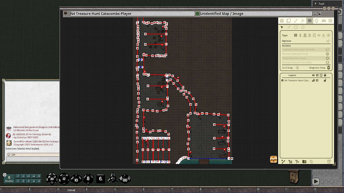Toggle Grid Snap
The image size is (344, 193).
click(298, 68)
